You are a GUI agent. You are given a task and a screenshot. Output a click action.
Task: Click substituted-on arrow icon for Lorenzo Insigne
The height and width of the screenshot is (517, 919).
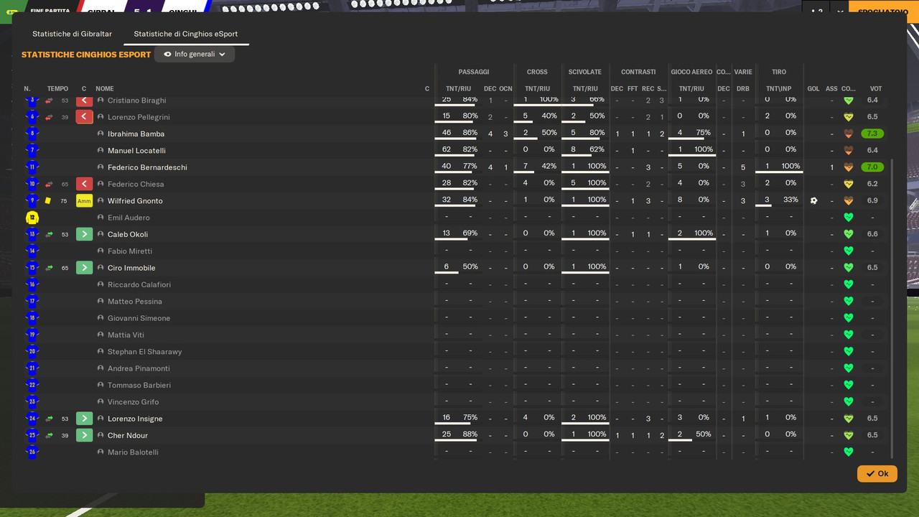coord(84,419)
